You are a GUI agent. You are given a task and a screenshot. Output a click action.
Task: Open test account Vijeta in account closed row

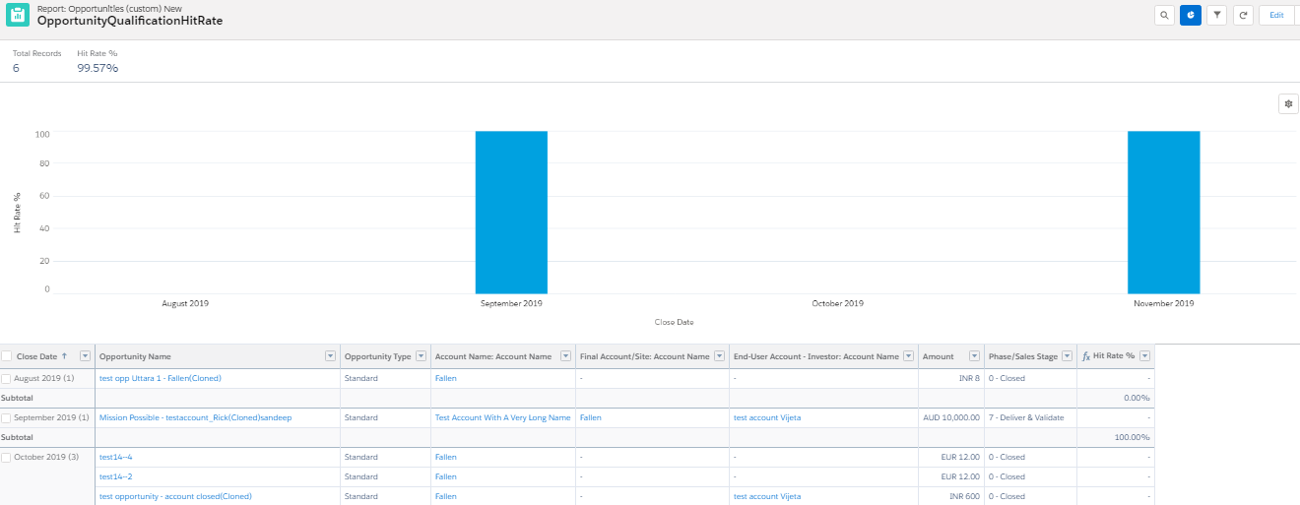click(x=767, y=496)
